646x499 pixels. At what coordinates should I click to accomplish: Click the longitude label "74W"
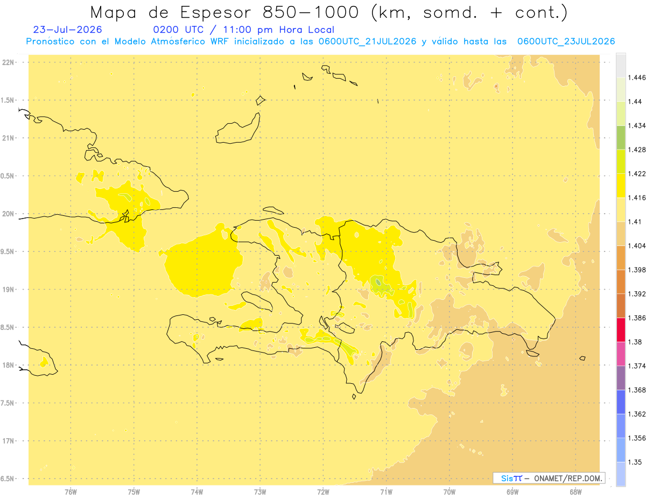tap(197, 492)
